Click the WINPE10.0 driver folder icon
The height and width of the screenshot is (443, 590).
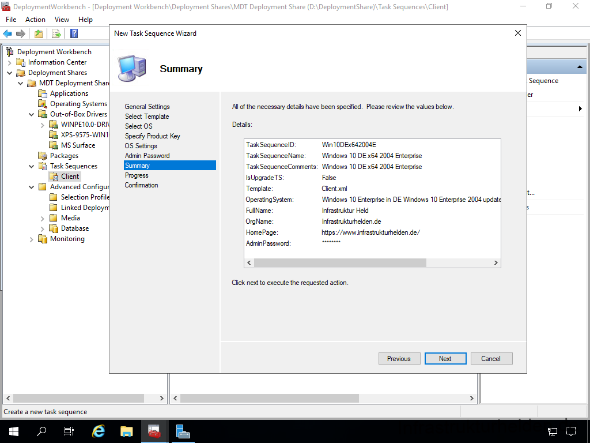point(54,125)
